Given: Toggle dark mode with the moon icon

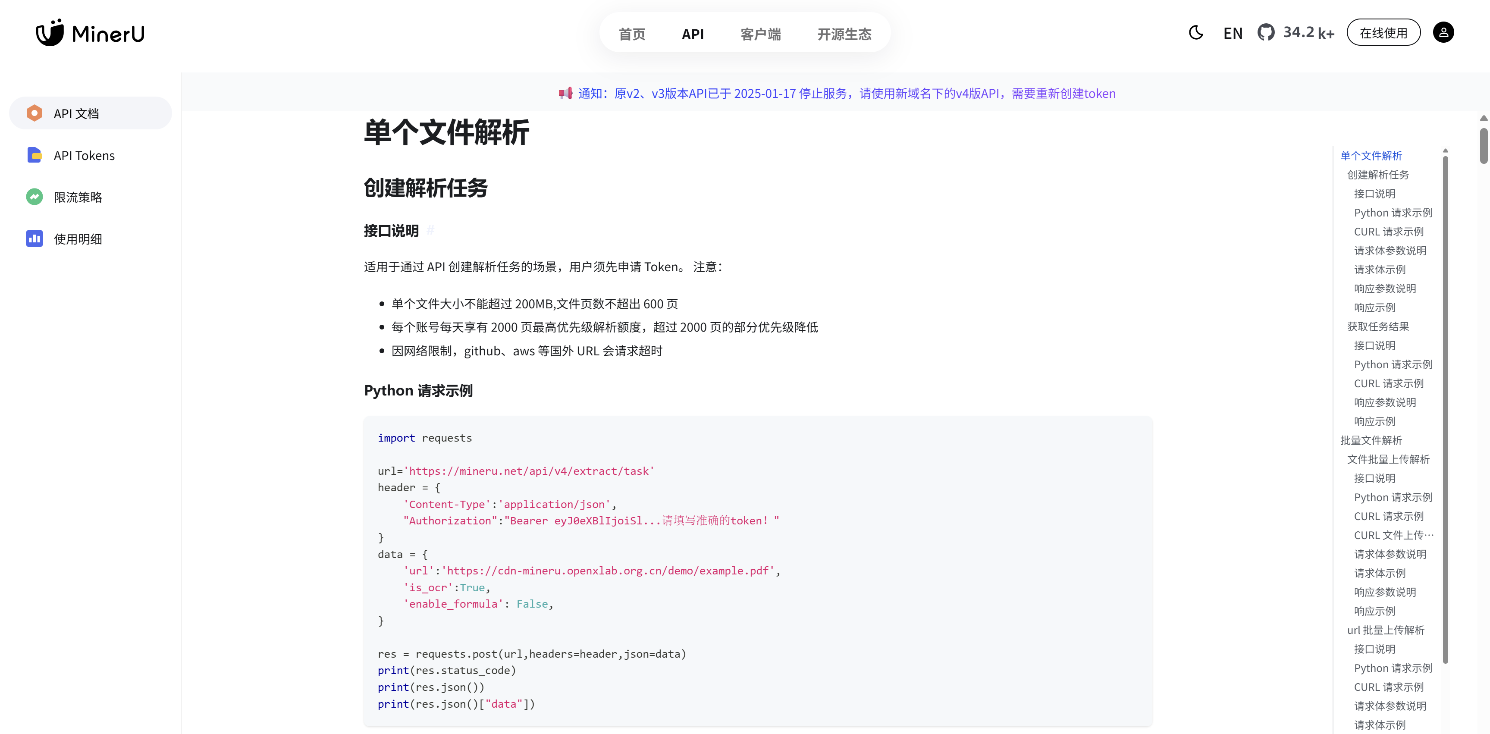Looking at the screenshot, I should [1195, 32].
